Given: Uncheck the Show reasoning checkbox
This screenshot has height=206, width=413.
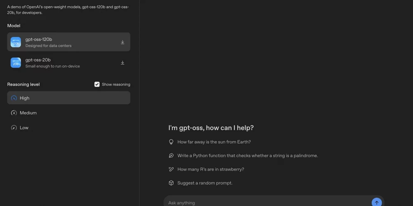Looking at the screenshot, I should pyautogui.click(x=97, y=84).
